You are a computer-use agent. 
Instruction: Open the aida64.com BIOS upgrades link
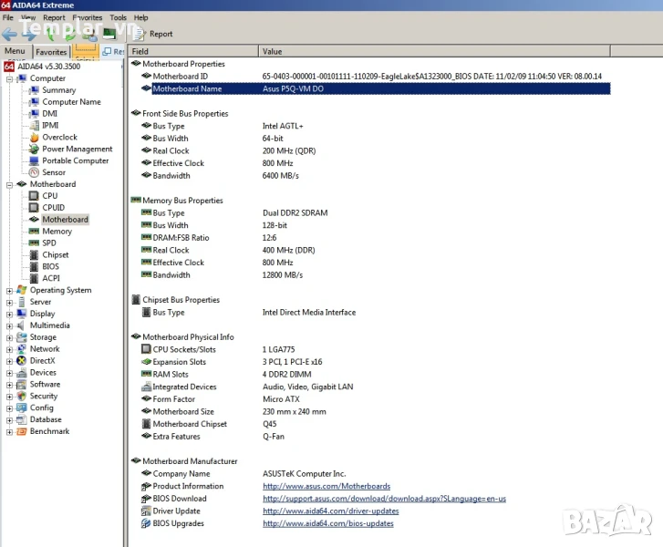330,524
